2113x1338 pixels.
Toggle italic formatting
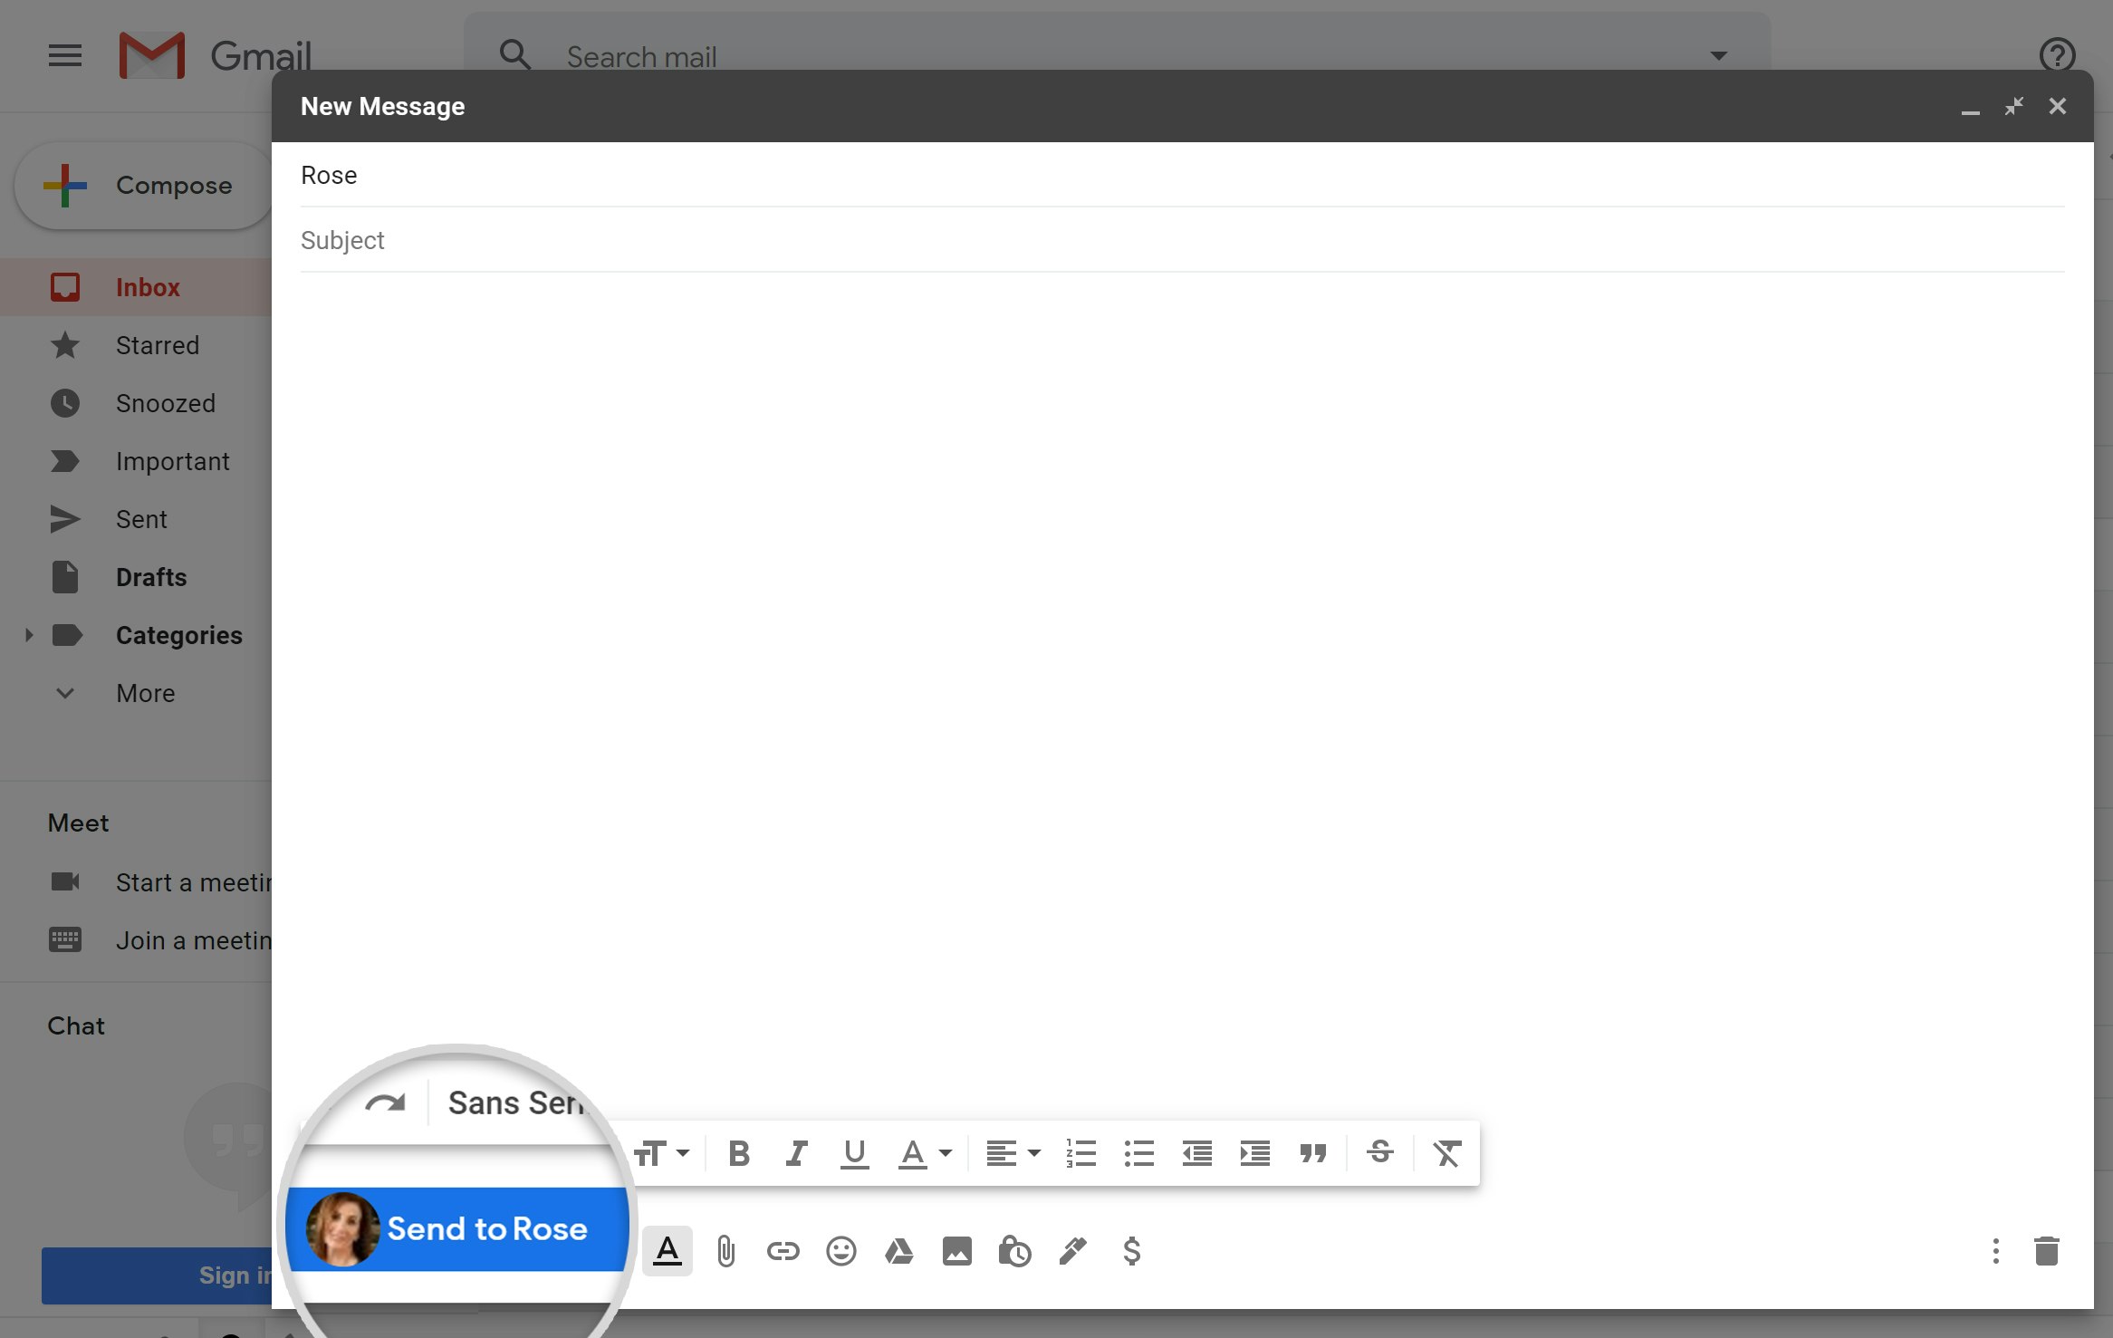tap(795, 1153)
